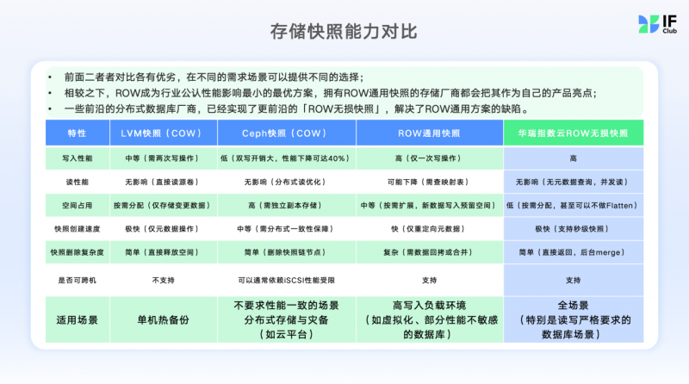The image size is (689, 384).
Task: Click cell 极快（仅元数据操作）
Action: tap(164, 229)
